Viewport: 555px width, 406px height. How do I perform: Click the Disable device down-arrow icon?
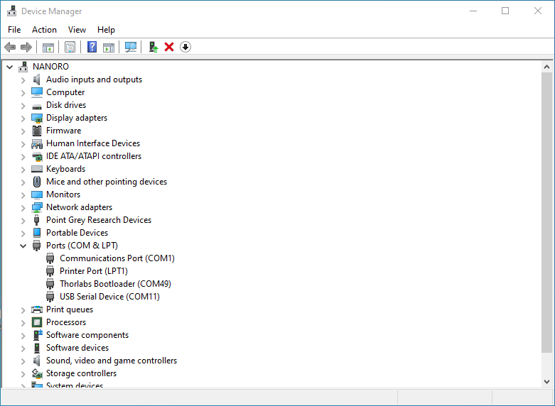pyautogui.click(x=185, y=47)
